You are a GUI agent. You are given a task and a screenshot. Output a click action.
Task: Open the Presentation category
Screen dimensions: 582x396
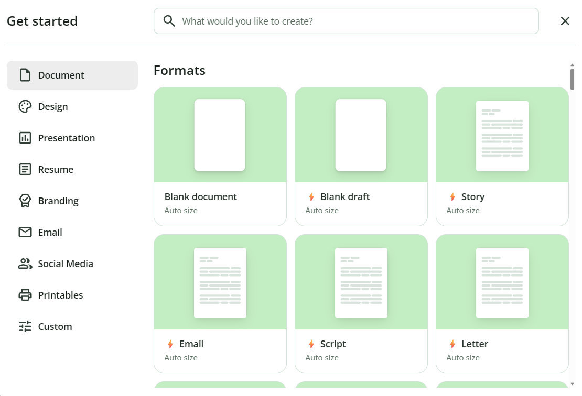(x=67, y=138)
